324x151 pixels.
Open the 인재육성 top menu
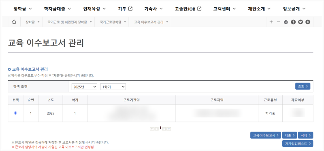pos(94,8)
